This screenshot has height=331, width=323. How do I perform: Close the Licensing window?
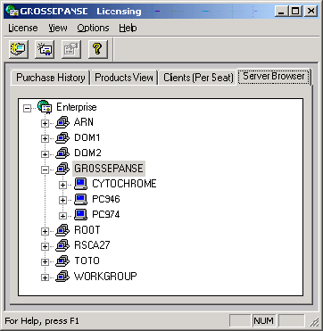311,12
